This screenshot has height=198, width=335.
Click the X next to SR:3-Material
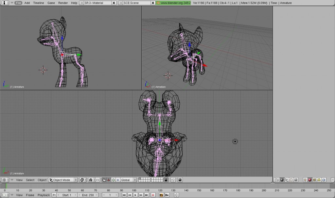[114, 3]
